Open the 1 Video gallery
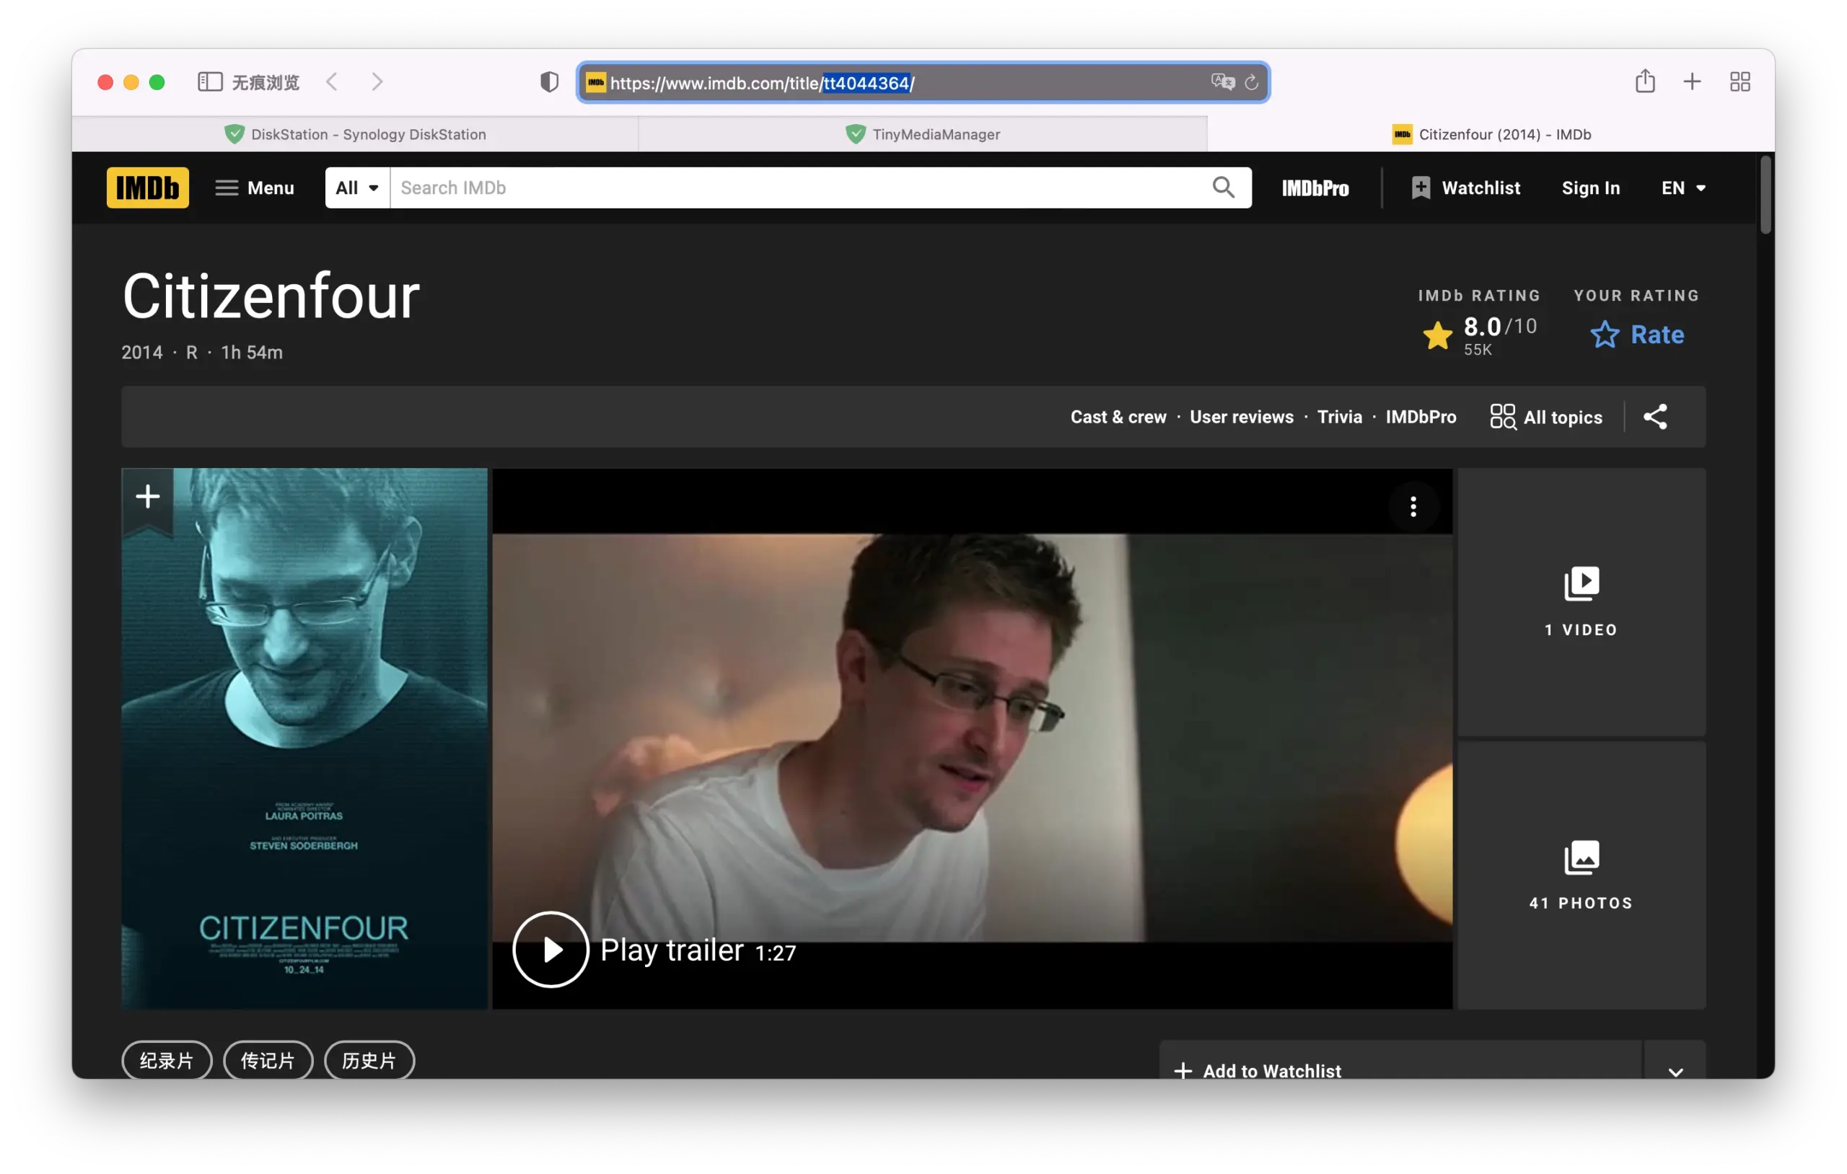Image resolution: width=1847 pixels, height=1174 pixels. [1581, 602]
